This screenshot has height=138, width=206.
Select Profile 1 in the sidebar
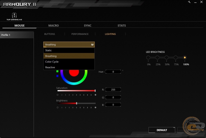tap(17, 35)
